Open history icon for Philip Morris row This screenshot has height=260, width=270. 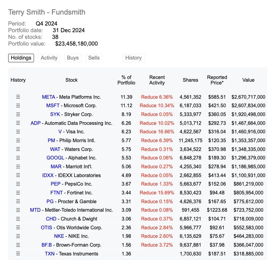click(18, 140)
